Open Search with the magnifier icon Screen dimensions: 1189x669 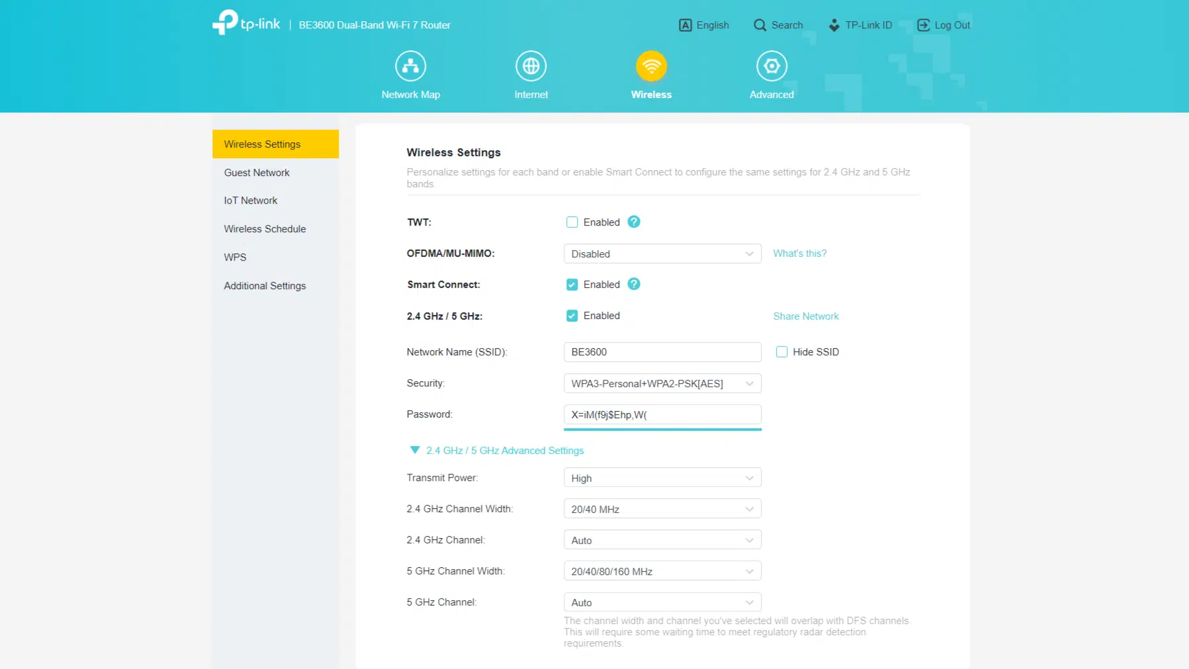(x=760, y=25)
